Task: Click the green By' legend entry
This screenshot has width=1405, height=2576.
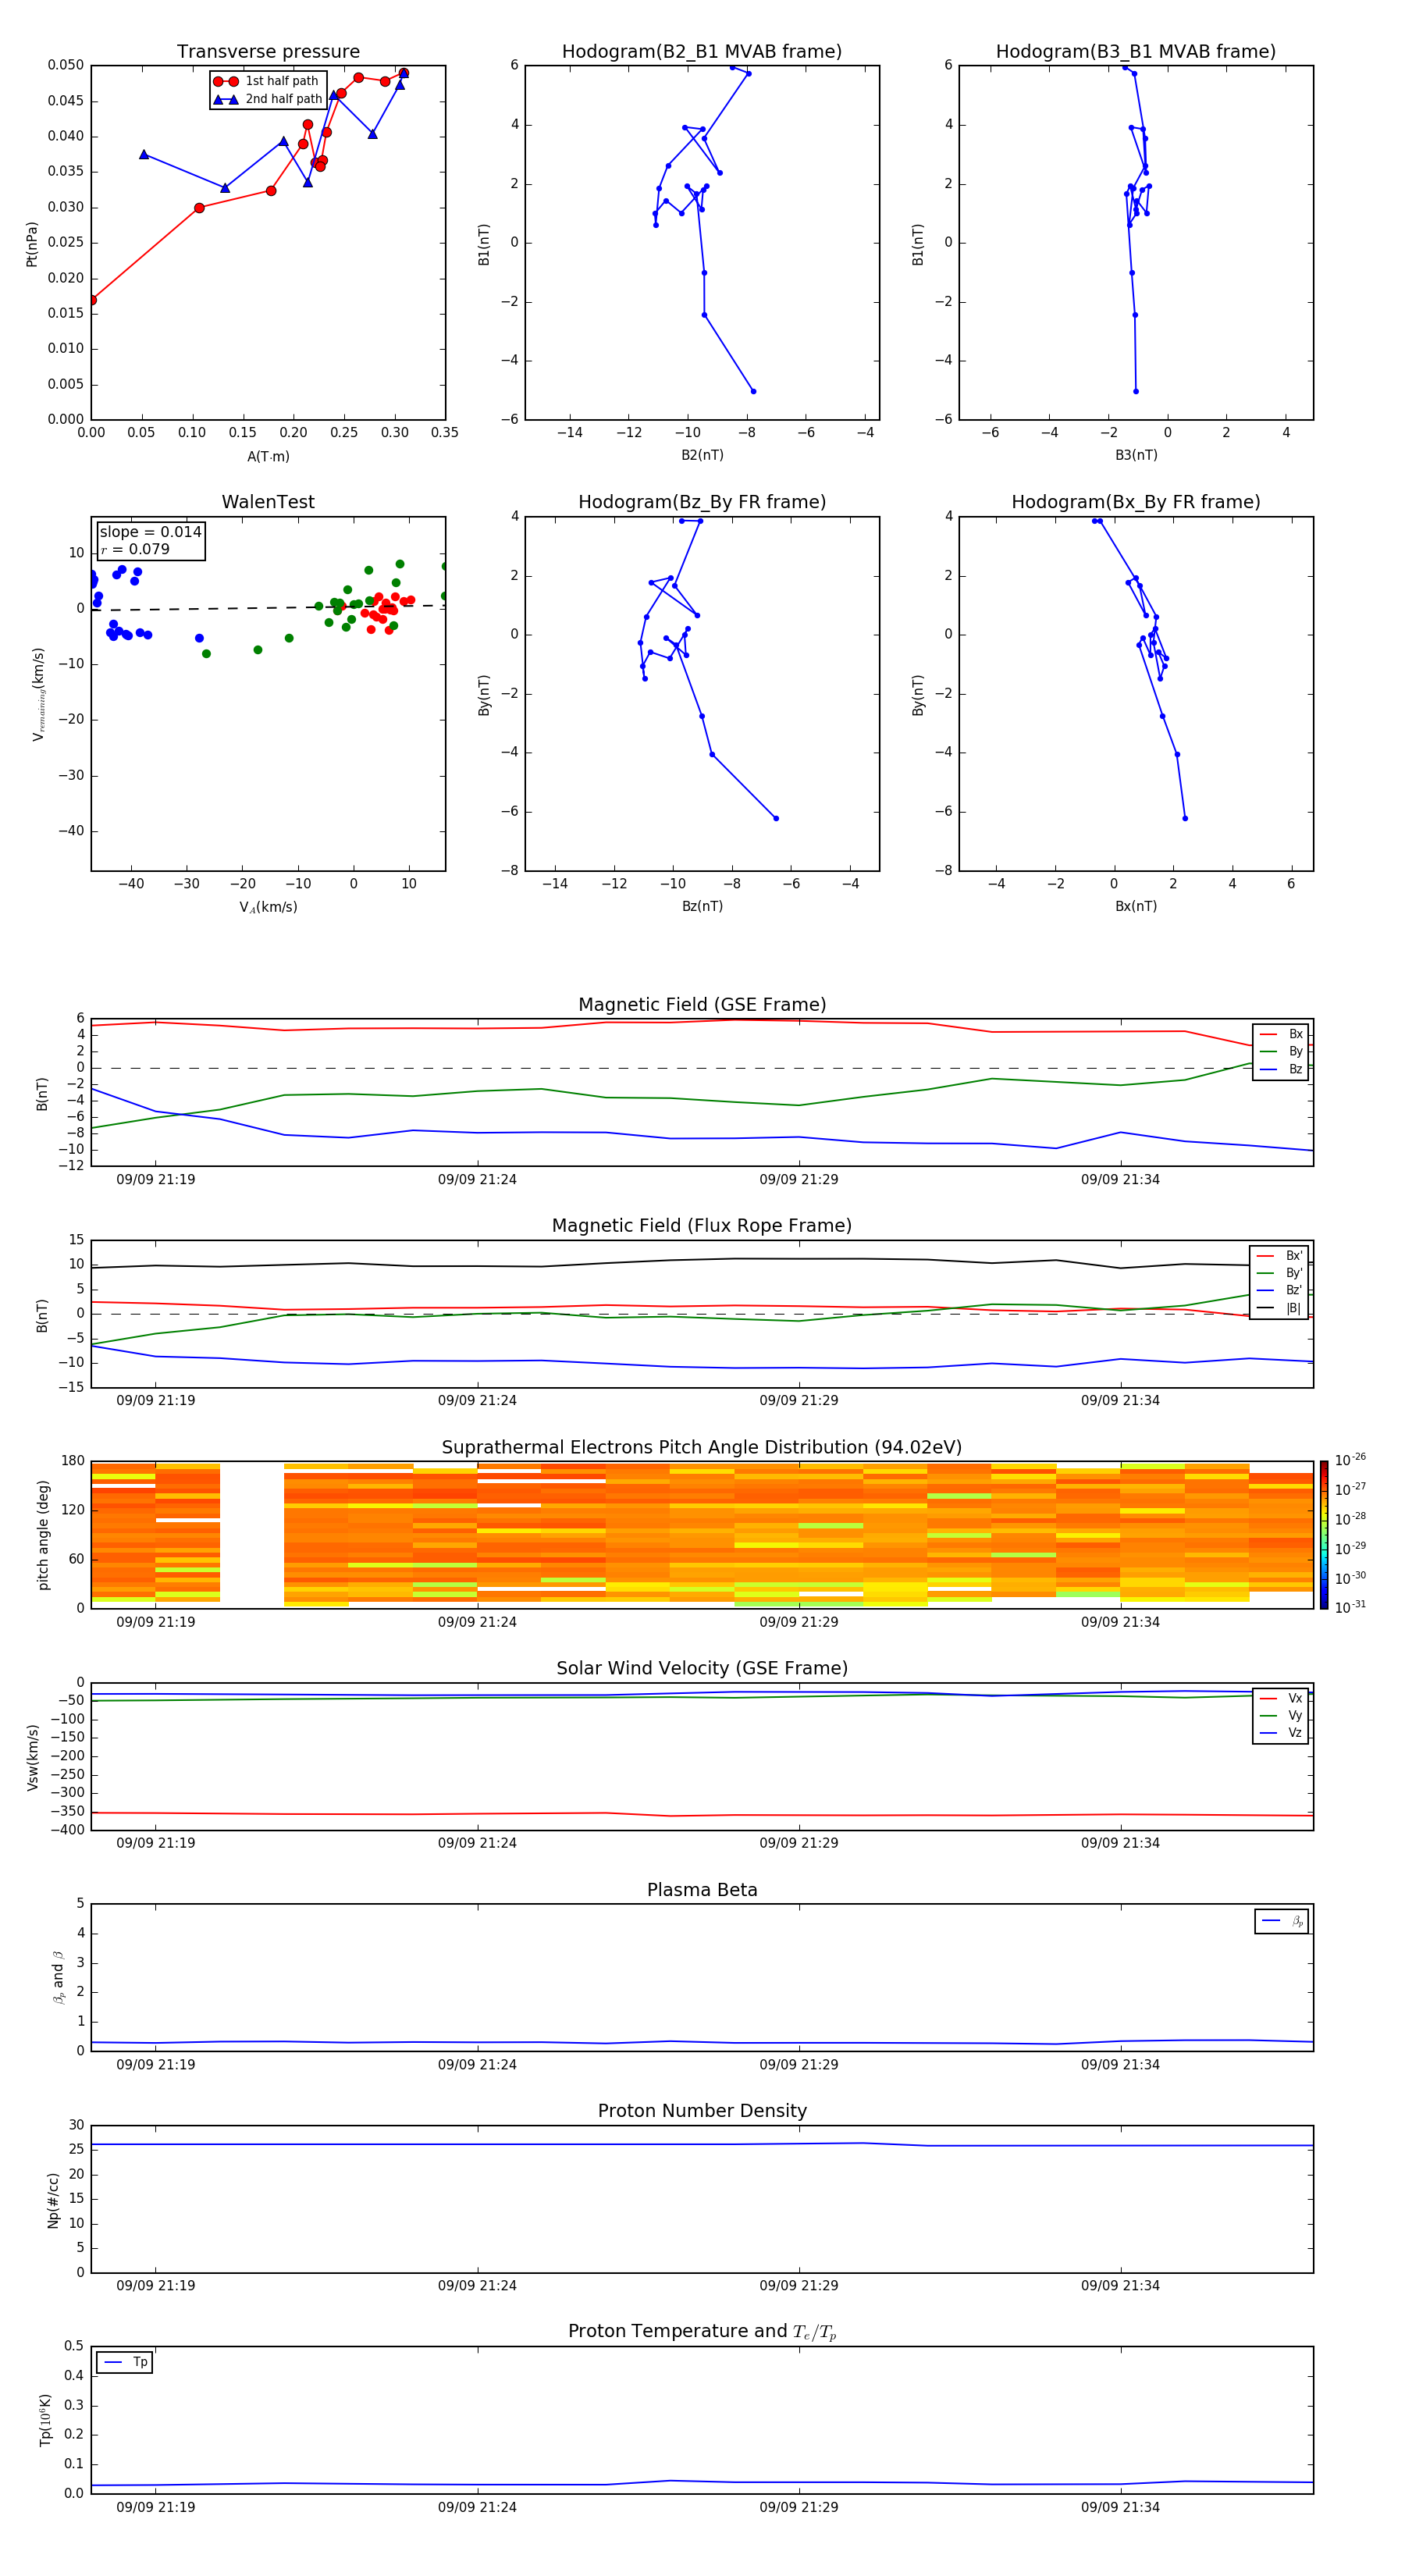Action: pyautogui.click(x=1281, y=1273)
